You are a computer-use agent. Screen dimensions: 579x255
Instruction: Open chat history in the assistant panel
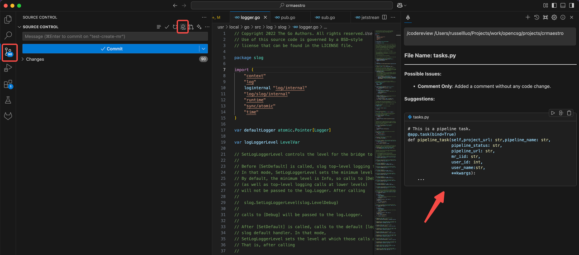click(536, 17)
